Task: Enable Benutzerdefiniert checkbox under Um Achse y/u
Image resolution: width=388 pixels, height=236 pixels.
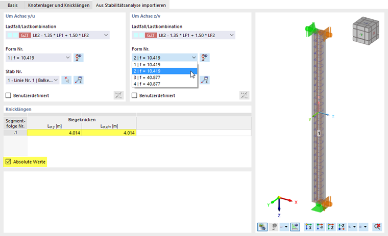Action: [8, 95]
